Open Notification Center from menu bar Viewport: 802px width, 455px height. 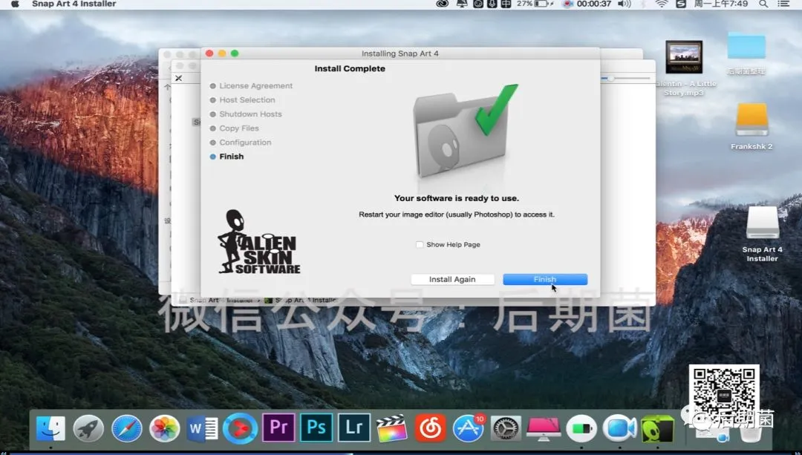[x=783, y=4]
